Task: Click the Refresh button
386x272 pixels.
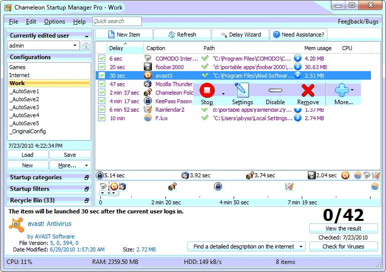Action: 182,35
